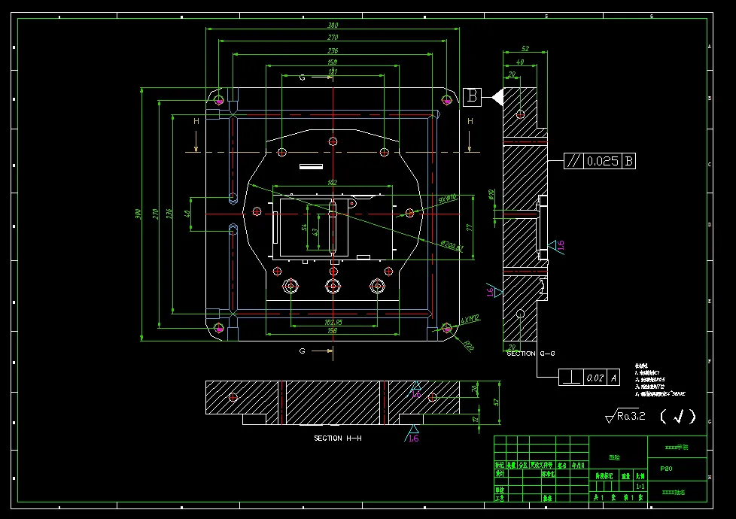Select the vertical 270 dimension on the left
Screen dimensions: 736x519
[x=155, y=214]
